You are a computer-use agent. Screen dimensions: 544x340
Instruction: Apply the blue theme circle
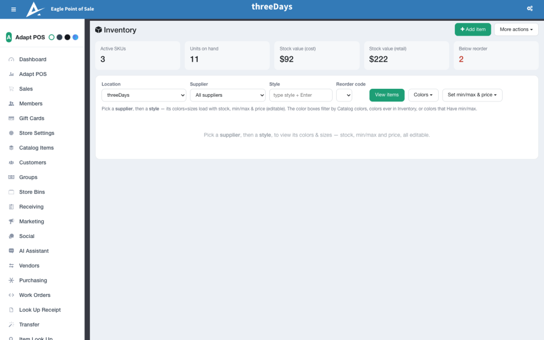(75, 37)
